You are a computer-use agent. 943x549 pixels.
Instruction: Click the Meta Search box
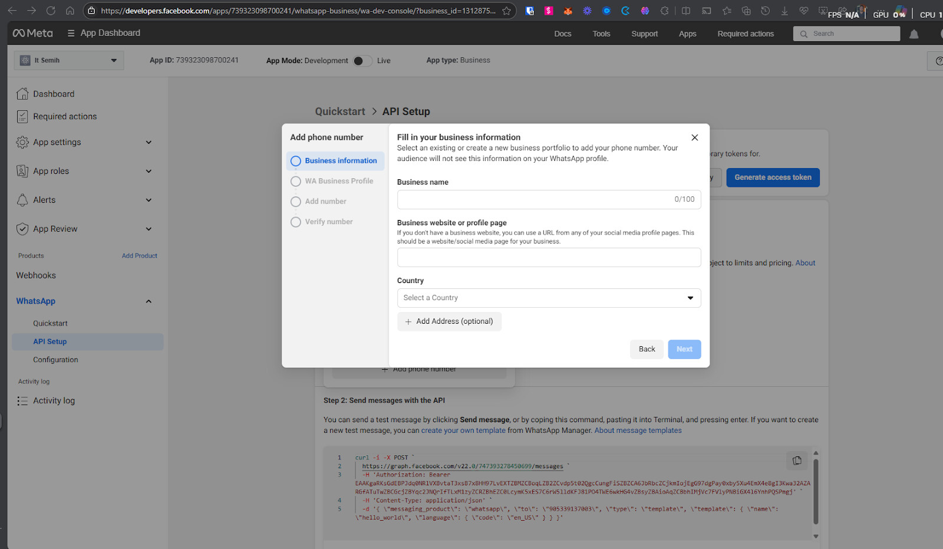pyautogui.click(x=846, y=34)
